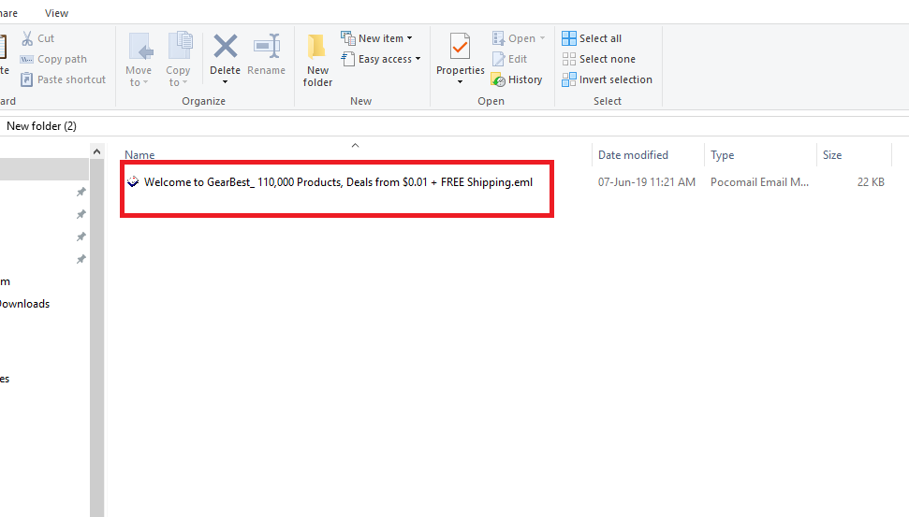Open the Easy access dropdown

pos(381,59)
